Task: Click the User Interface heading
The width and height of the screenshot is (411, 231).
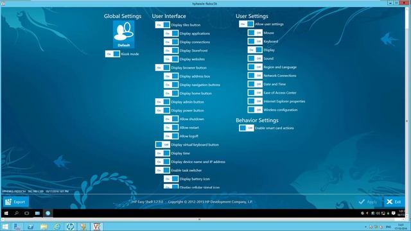Action: click(169, 16)
